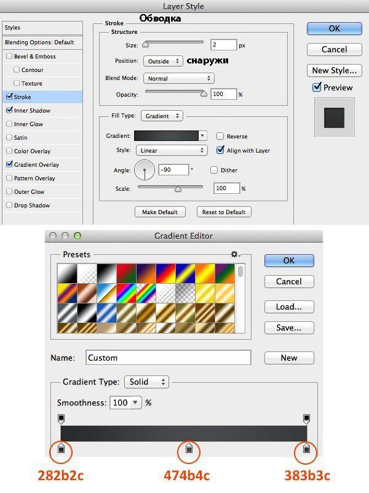Toggle Align with Layer checkbox
369x493 pixels.
pyautogui.click(x=220, y=150)
